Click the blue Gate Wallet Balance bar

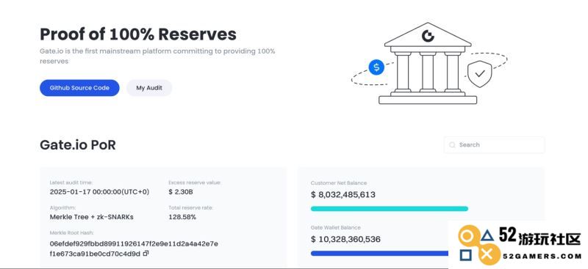(x=379, y=254)
